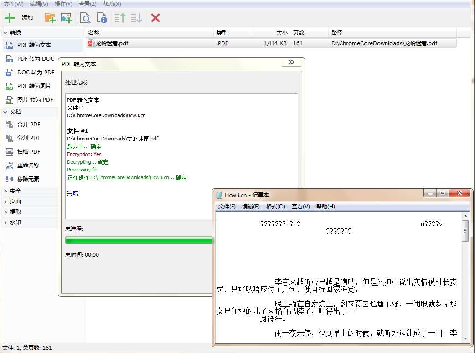Click the move up arrow icon

(120, 18)
